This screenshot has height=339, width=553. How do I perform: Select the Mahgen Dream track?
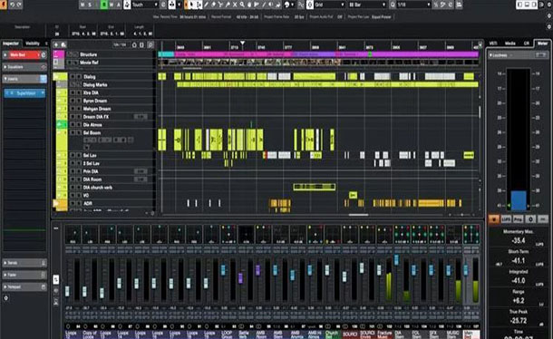click(x=97, y=109)
